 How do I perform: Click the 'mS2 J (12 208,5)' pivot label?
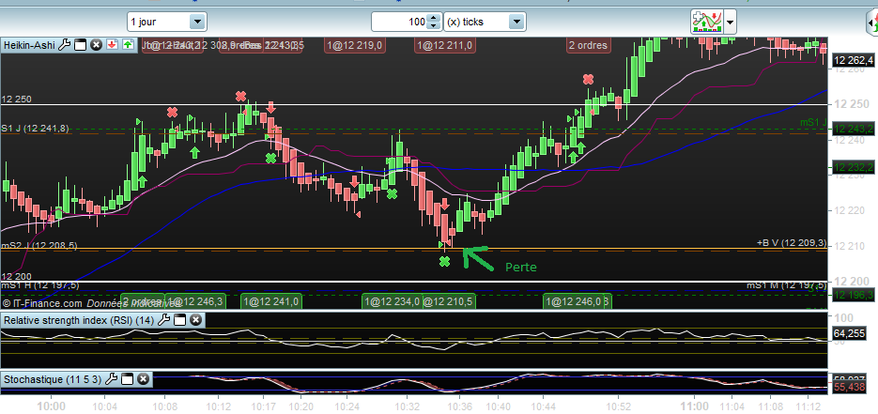coord(41,245)
